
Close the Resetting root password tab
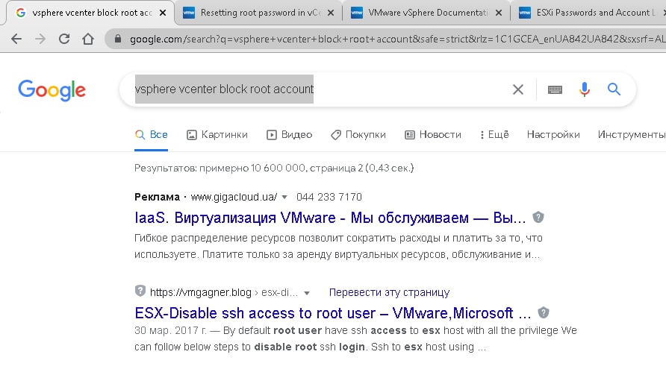331,13
